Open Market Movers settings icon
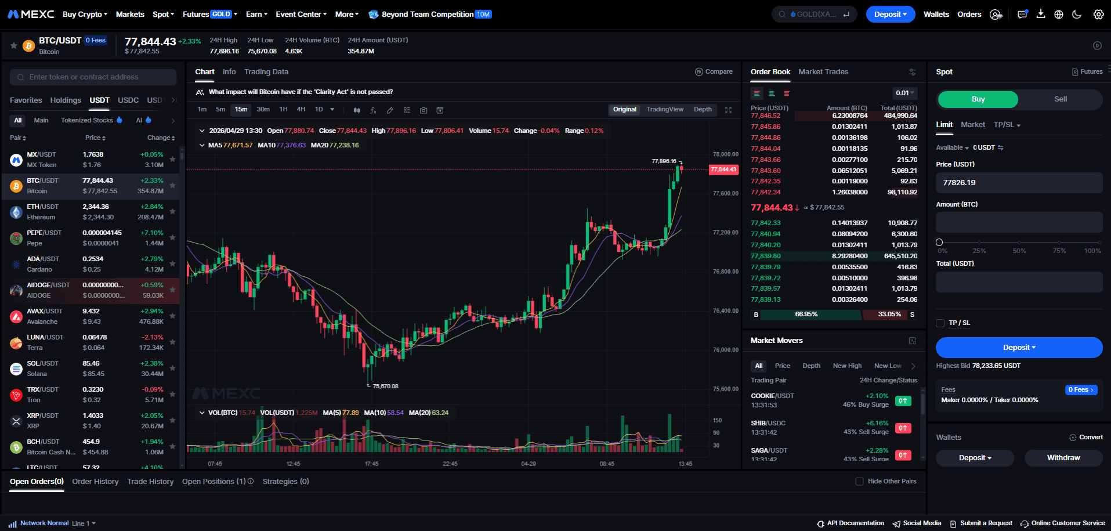 912,341
